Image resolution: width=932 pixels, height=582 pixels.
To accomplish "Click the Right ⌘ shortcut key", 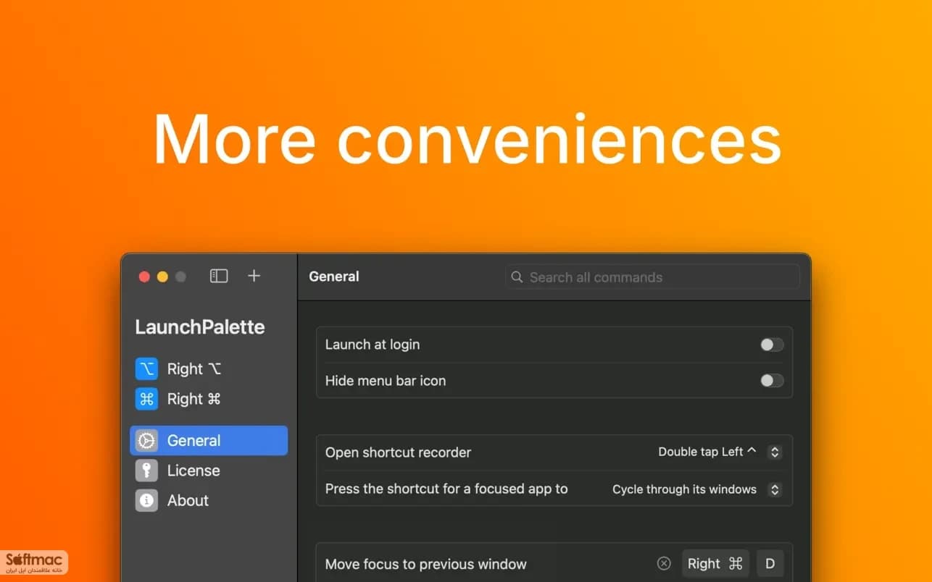I will coord(715,563).
